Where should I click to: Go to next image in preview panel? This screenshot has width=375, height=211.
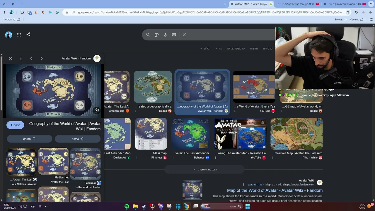pos(42,58)
